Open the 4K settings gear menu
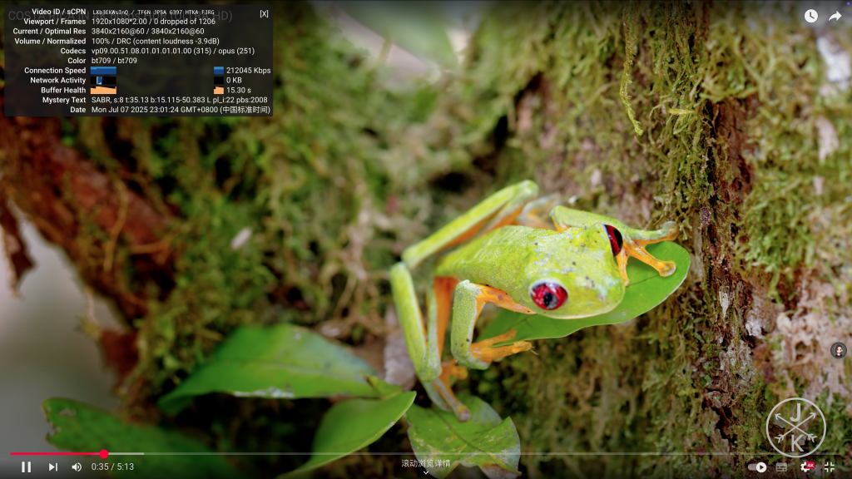Image resolution: width=852 pixels, height=479 pixels. click(x=806, y=467)
